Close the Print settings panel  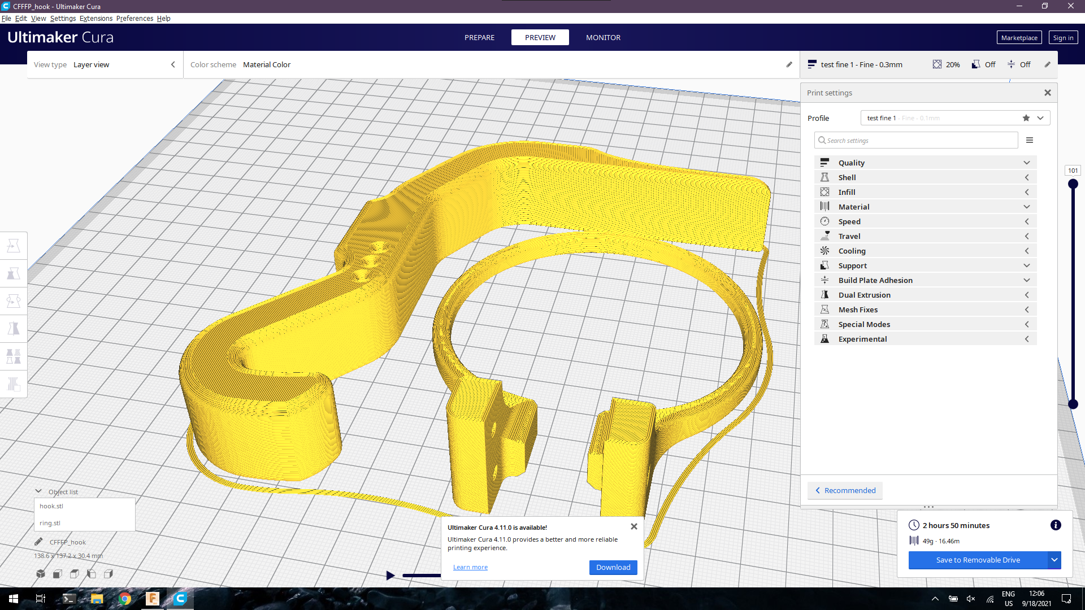pos(1048,93)
